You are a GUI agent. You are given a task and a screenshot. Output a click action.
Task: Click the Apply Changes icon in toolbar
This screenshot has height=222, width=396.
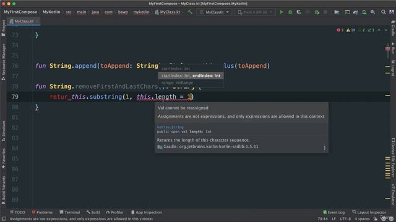(x=308, y=12)
